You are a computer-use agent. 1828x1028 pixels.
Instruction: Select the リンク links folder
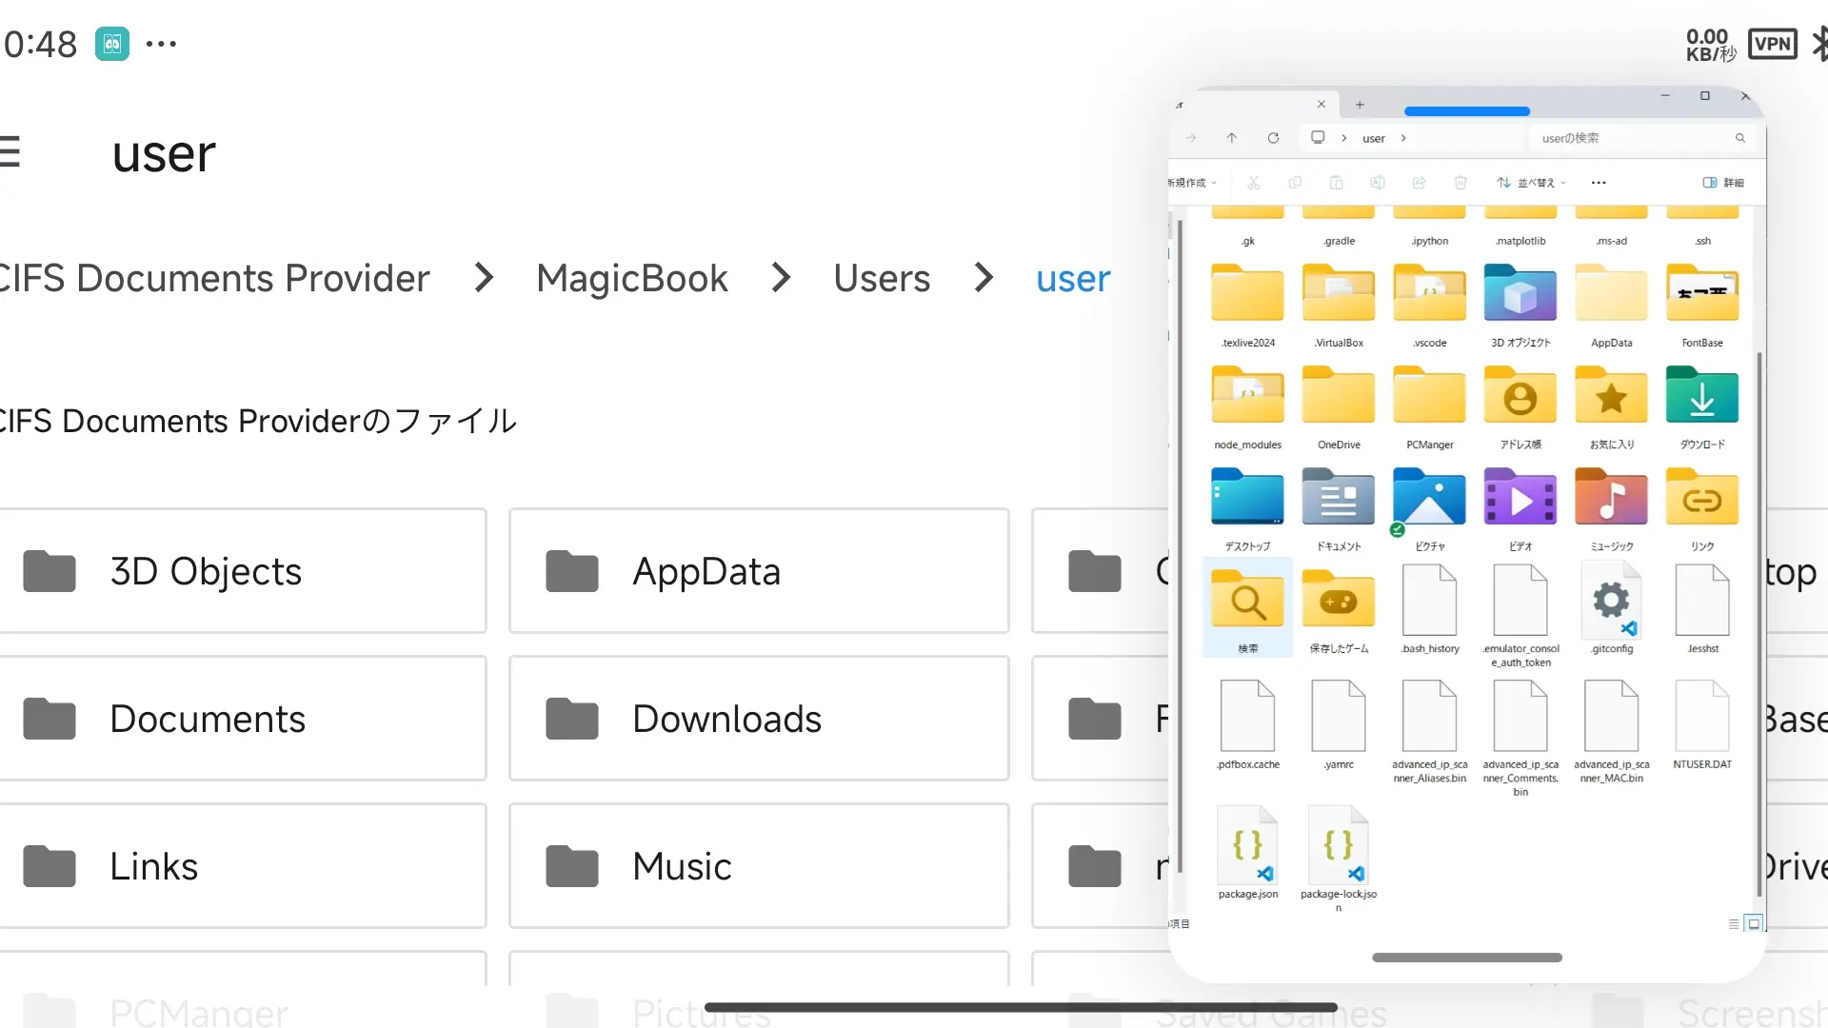(1702, 509)
